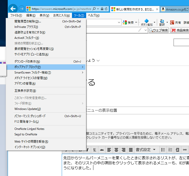Click the browser Forward arrow button

tap(22, 9)
